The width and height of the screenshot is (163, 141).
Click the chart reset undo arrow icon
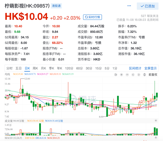[x=116, y=75]
